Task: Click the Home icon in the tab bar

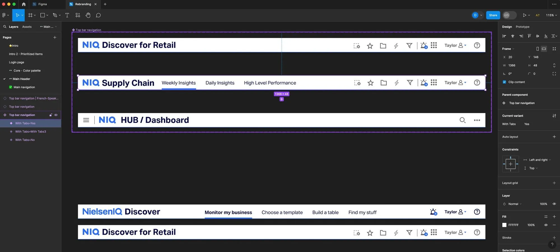Action: coord(24,4)
